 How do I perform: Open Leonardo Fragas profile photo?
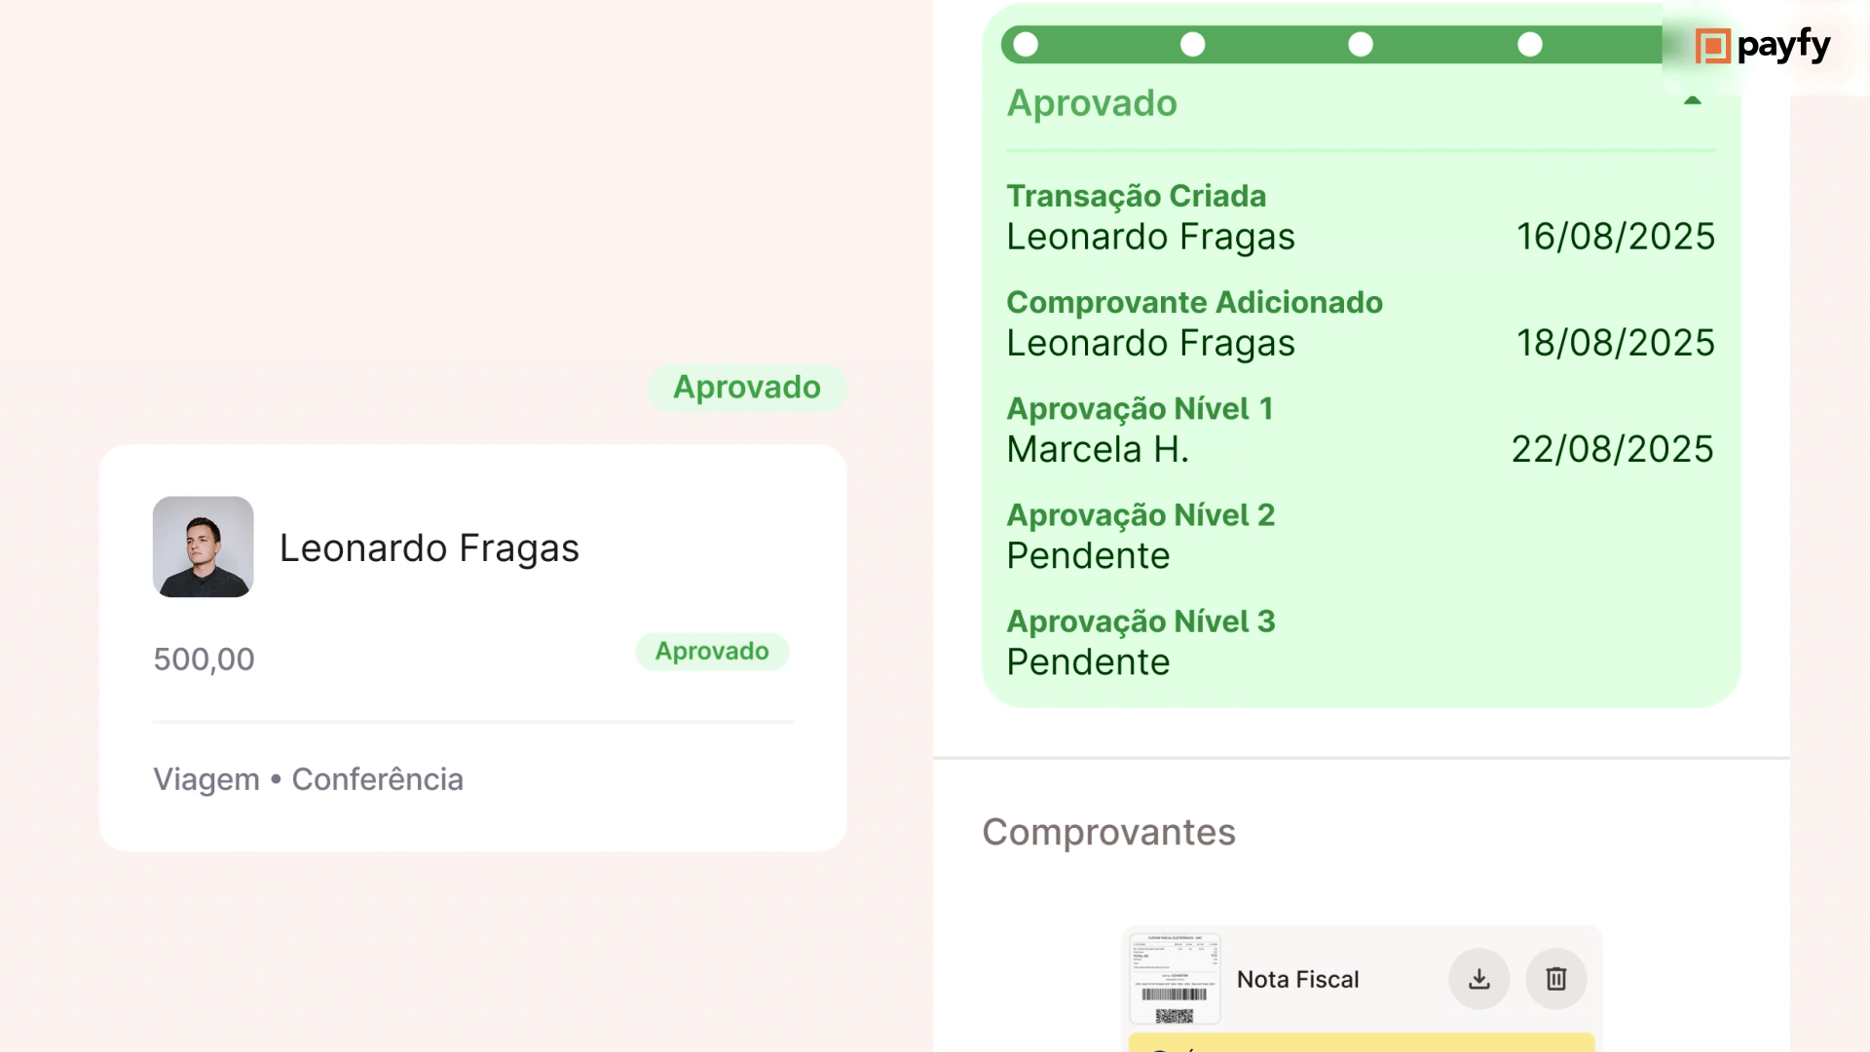[203, 546]
